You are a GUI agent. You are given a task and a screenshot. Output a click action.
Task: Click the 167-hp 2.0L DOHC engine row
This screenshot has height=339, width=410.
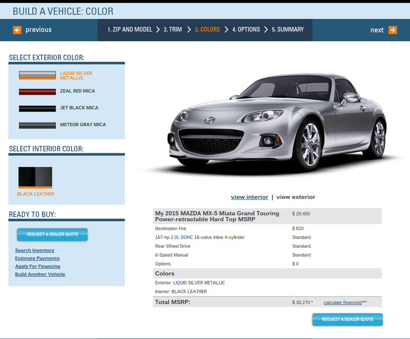pyautogui.click(x=267, y=237)
